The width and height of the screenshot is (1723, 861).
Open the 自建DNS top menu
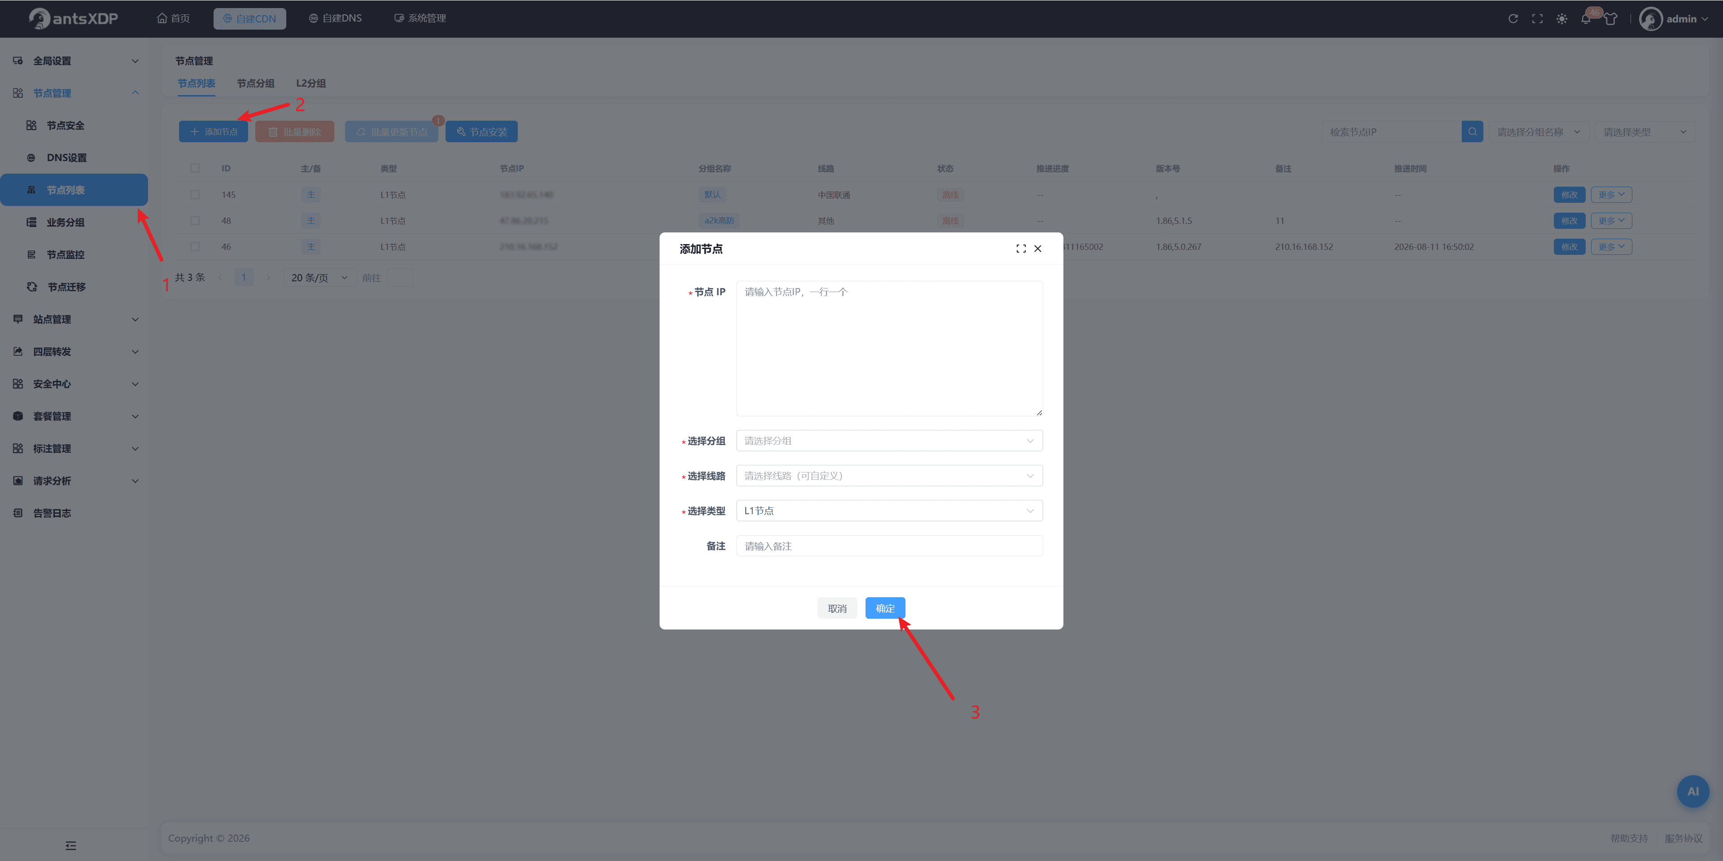335,18
